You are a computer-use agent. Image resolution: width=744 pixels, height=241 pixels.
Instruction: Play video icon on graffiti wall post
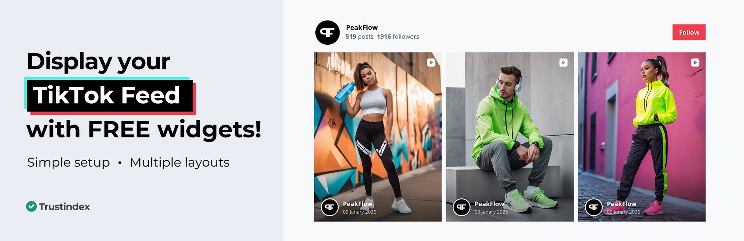click(431, 63)
